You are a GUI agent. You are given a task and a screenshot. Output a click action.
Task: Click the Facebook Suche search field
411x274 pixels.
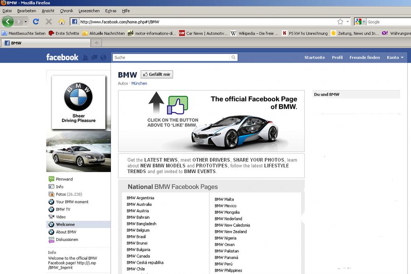point(171,57)
